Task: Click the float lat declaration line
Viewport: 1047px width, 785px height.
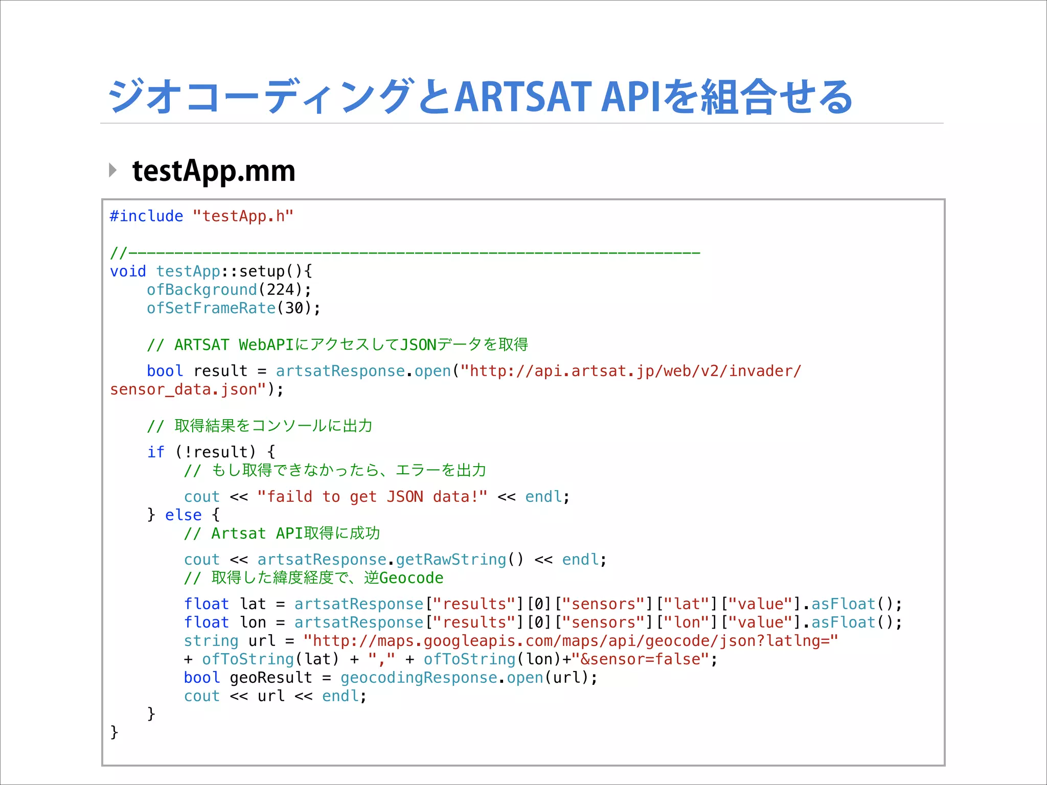Action: pyautogui.click(x=543, y=604)
